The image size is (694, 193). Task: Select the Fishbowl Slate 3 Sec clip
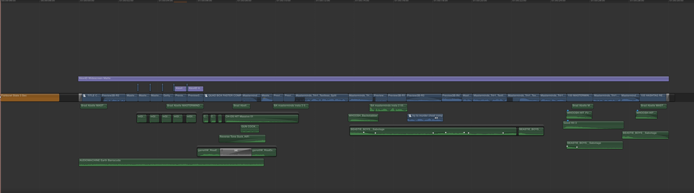point(30,97)
